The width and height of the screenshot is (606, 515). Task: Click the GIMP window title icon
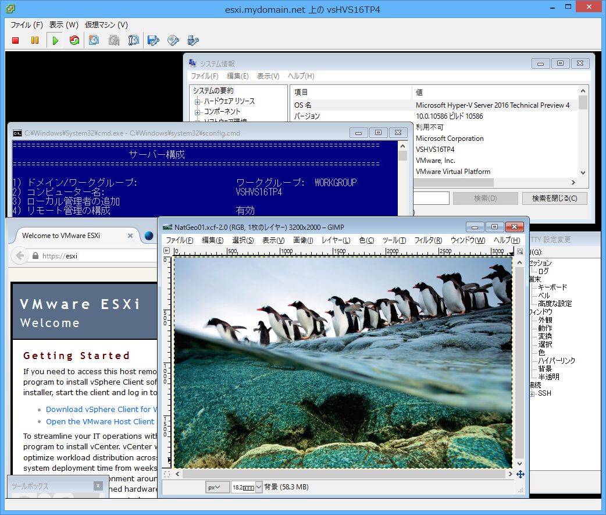167,227
